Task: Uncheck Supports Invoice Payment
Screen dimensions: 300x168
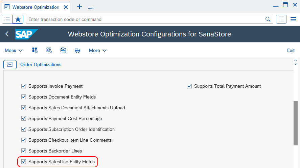Action: click(x=24, y=86)
